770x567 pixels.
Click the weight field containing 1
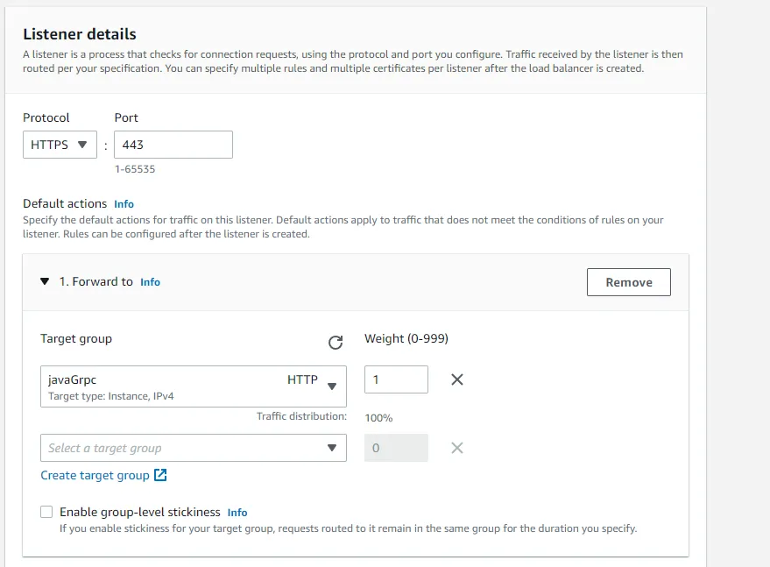tap(396, 379)
